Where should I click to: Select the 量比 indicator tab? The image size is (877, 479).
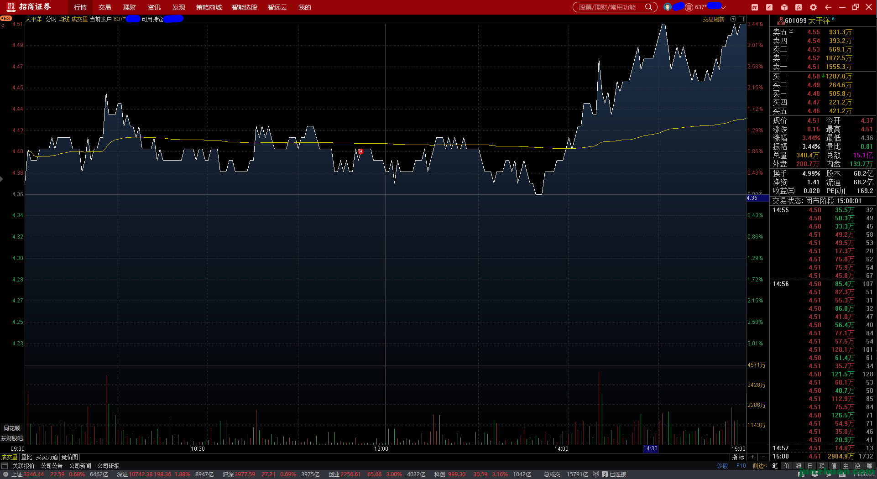tap(27, 457)
